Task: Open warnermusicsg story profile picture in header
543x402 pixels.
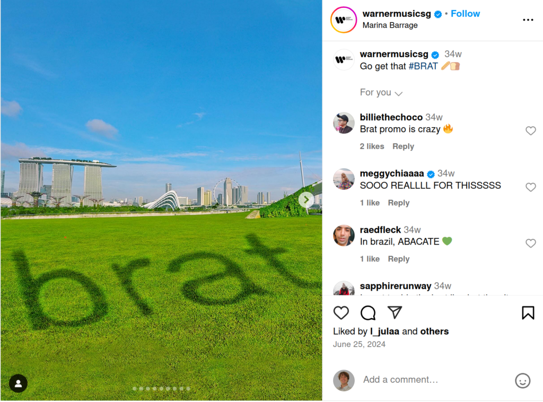Action: coord(344,20)
